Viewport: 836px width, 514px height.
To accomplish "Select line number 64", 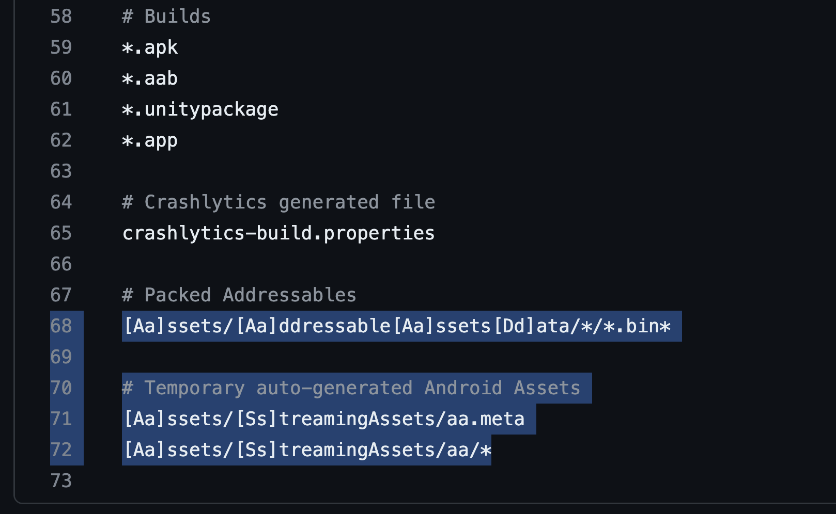I will [61, 202].
